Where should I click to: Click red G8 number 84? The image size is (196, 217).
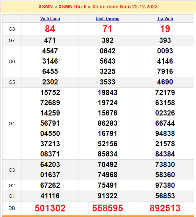pos(50,29)
